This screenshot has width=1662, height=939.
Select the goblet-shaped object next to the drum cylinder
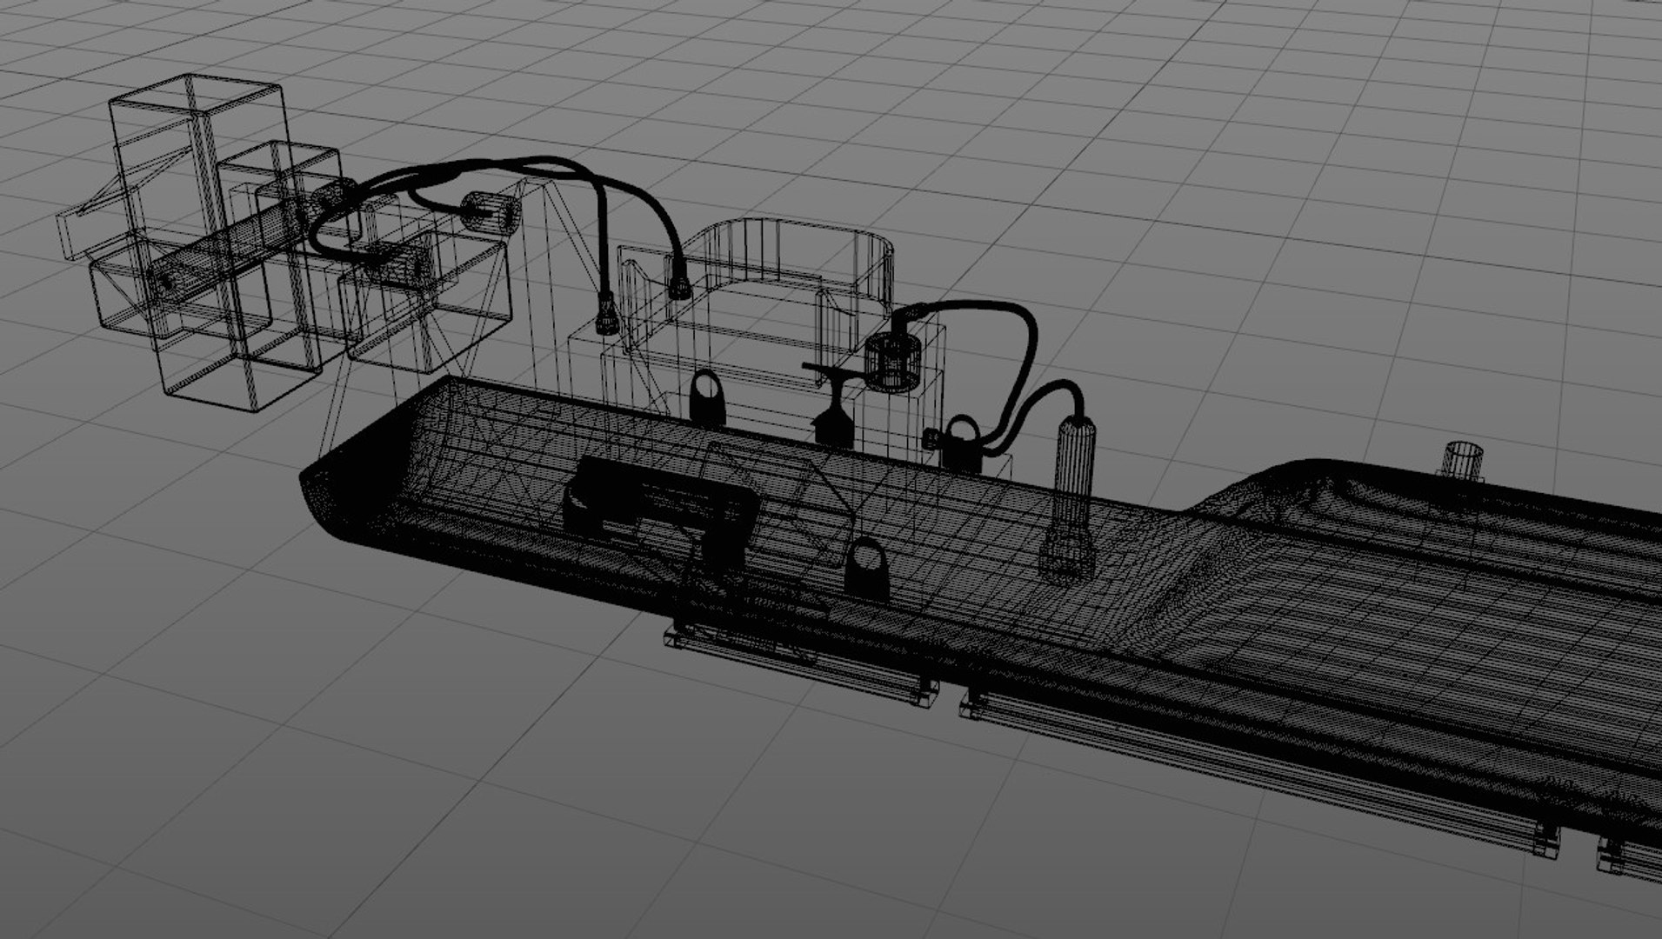pos(835,407)
